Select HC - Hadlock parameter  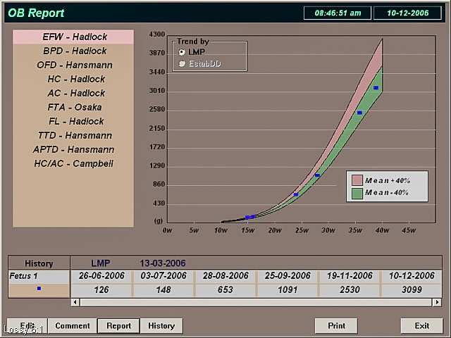[73, 79]
